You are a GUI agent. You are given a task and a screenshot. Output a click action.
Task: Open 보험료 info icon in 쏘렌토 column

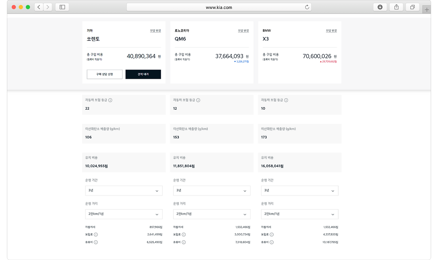tap(96, 235)
